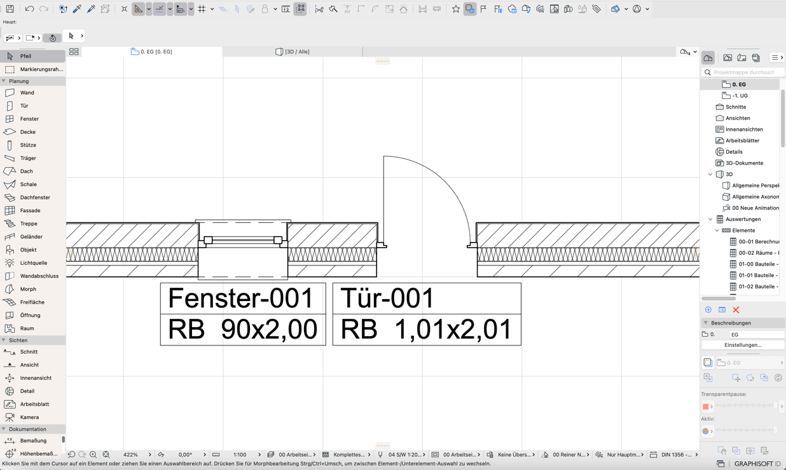This screenshot has height=470, width=786.
Task: Select the Fassade tool
Action: coord(32,210)
